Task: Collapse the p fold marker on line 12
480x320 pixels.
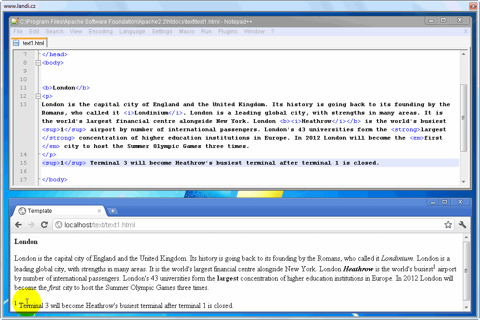Action: click(38, 96)
